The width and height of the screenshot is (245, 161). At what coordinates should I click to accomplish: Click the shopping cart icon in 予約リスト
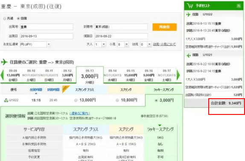pyautogui.click(x=190, y=6)
